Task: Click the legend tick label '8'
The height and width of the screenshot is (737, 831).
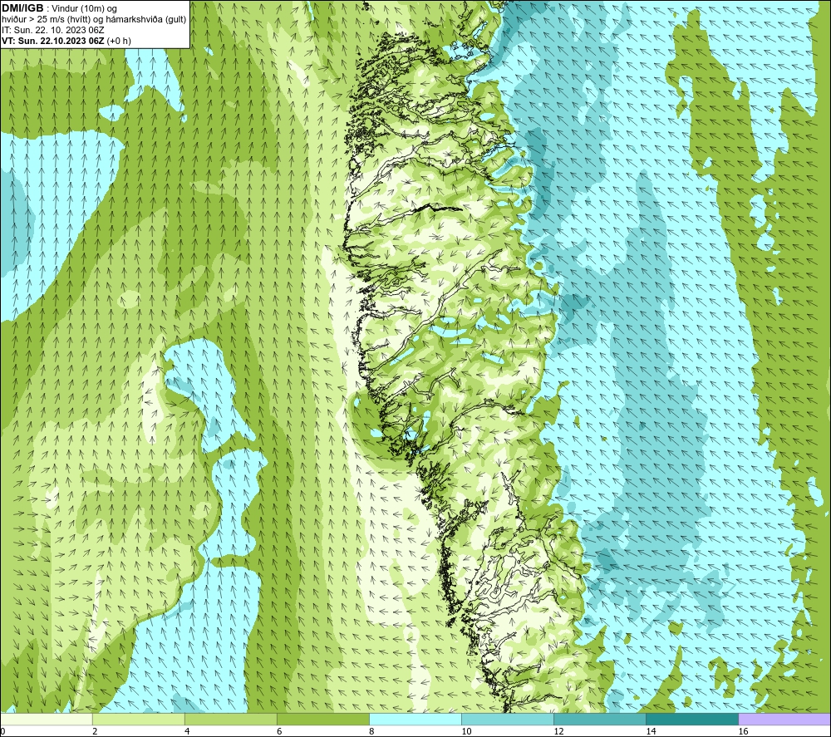Action: pos(371,732)
